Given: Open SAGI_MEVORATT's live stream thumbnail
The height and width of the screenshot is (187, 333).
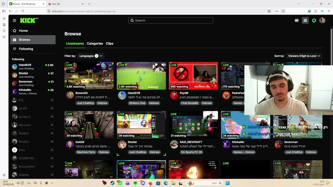Looking at the screenshot, I should coord(193,125).
